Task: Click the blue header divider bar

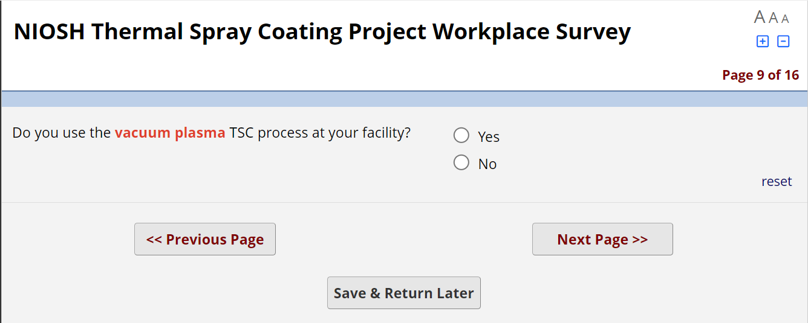Action: (404, 99)
